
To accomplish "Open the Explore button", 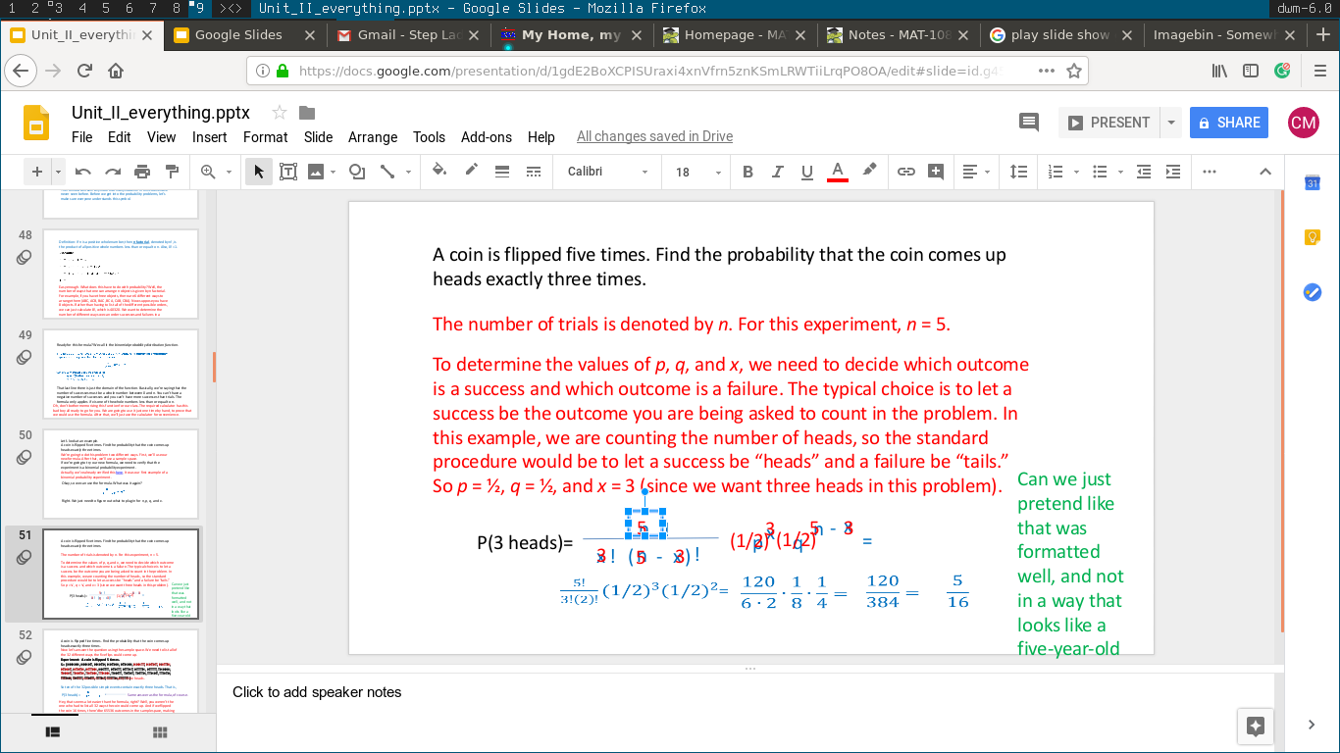I will coord(1256,726).
